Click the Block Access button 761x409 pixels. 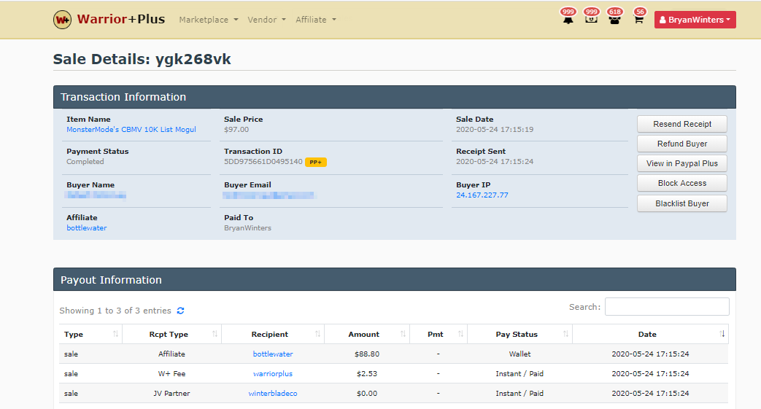(x=682, y=183)
